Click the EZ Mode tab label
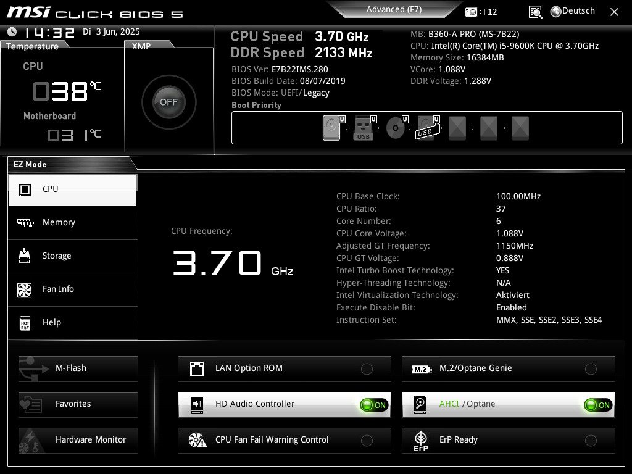The width and height of the screenshot is (632, 474). (x=30, y=164)
